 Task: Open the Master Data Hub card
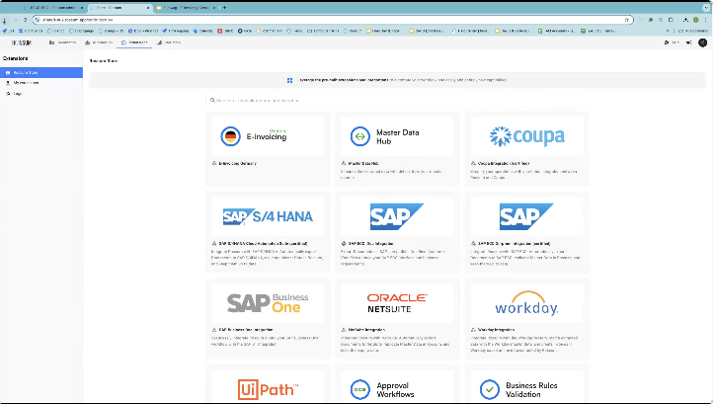(397, 148)
